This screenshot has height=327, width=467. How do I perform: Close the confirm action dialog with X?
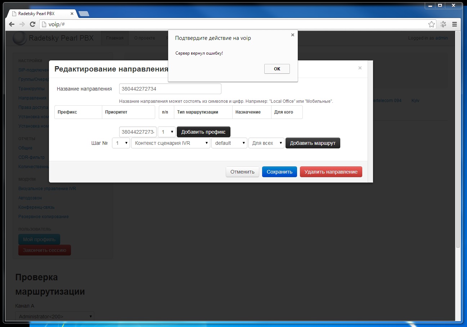pyautogui.click(x=293, y=35)
